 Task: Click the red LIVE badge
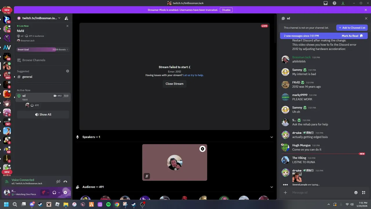[264, 26]
